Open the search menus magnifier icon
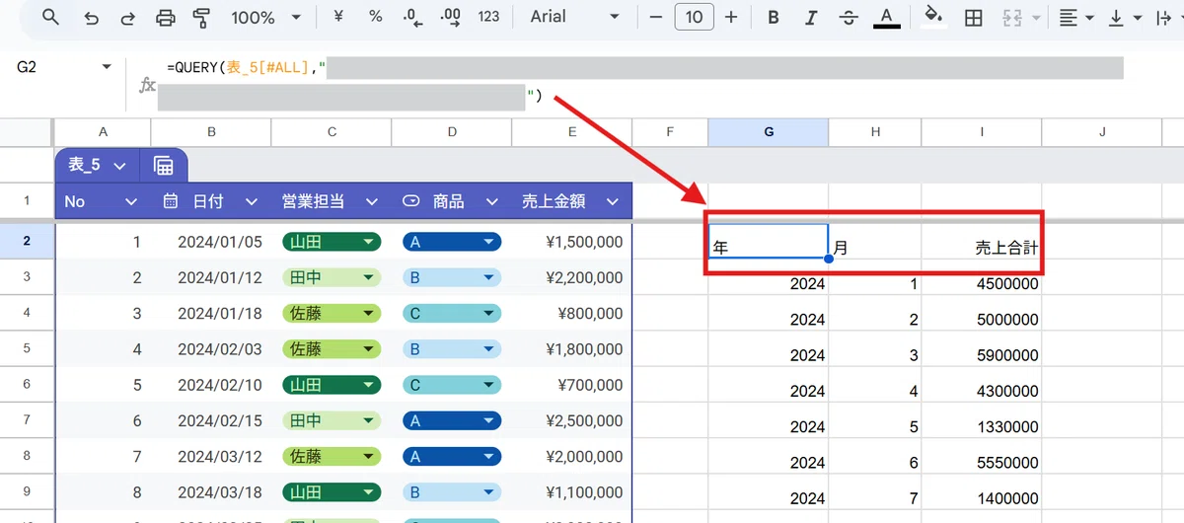Viewport: 1184px width, 523px height. pyautogui.click(x=51, y=17)
